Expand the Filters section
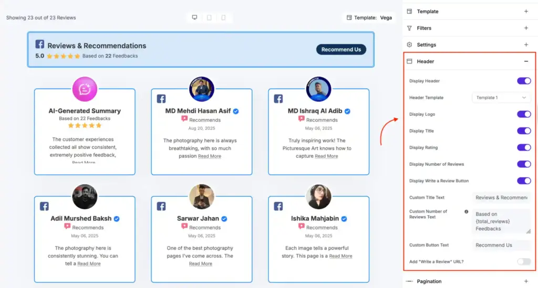This screenshot has width=538, height=288. pos(526,28)
